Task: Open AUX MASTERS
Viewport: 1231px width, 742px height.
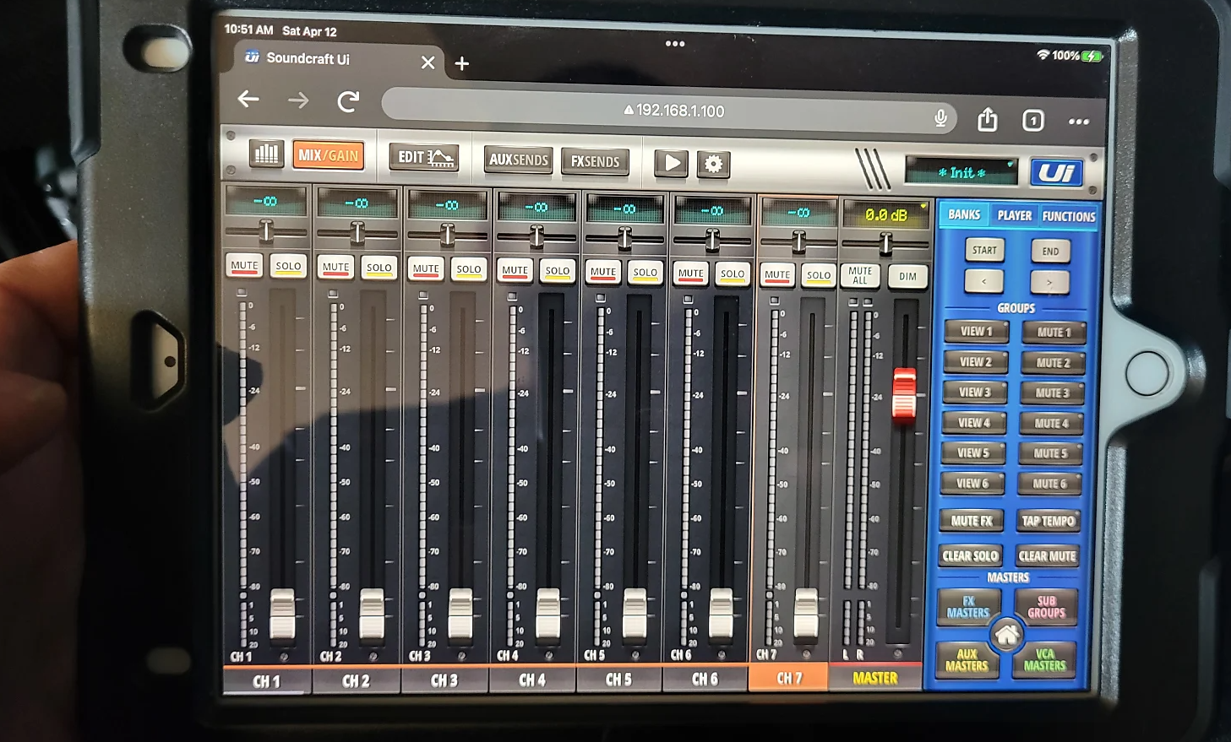Action: point(967,660)
